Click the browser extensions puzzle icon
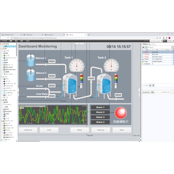Viewport: 174px width, 174px height. pos(164,38)
